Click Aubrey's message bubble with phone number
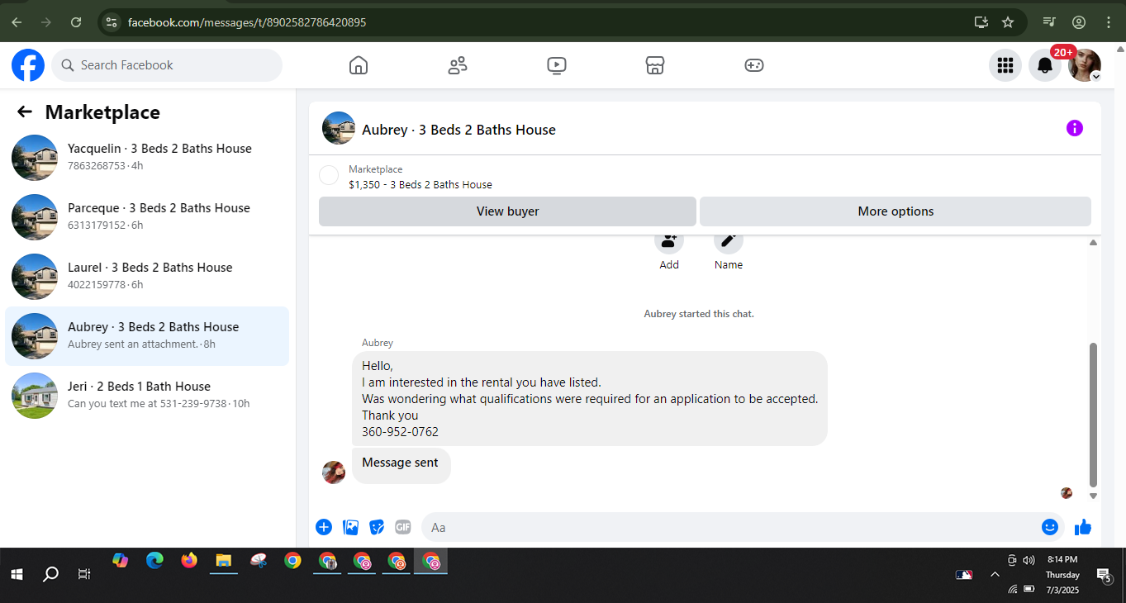This screenshot has height=603, width=1126. click(x=590, y=398)
